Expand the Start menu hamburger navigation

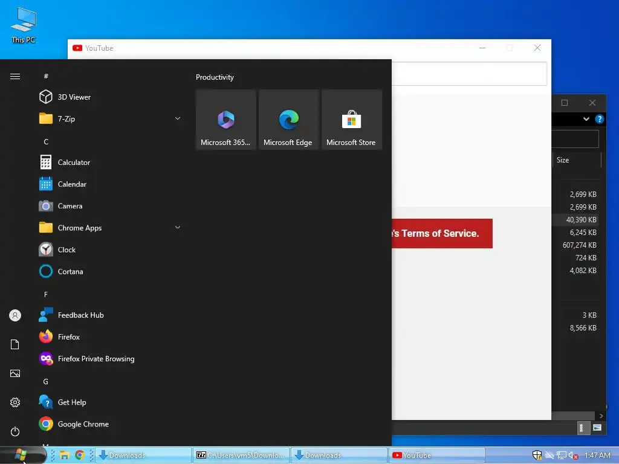click(x=15, y=76)
